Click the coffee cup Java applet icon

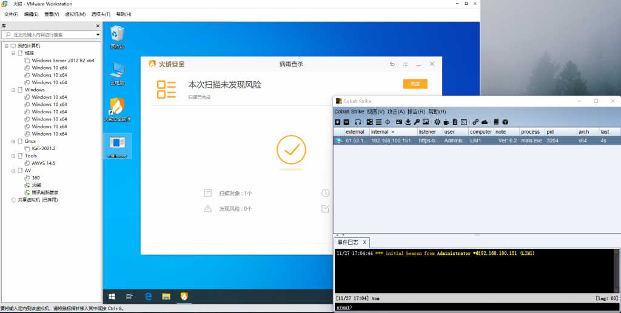[x=446, y=122]
